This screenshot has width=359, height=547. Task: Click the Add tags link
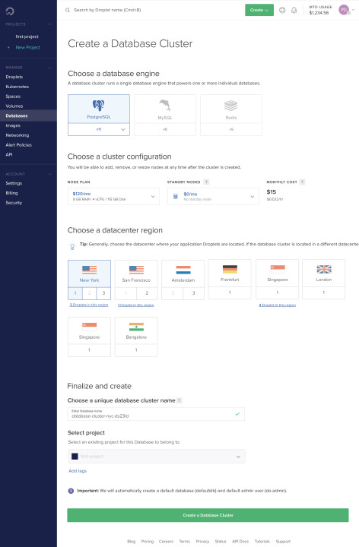(x=78, y=471)
